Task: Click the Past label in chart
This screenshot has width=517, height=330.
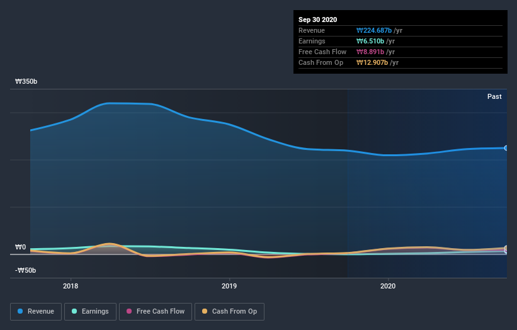Action: pyautogui.click(x=494, y=96)
